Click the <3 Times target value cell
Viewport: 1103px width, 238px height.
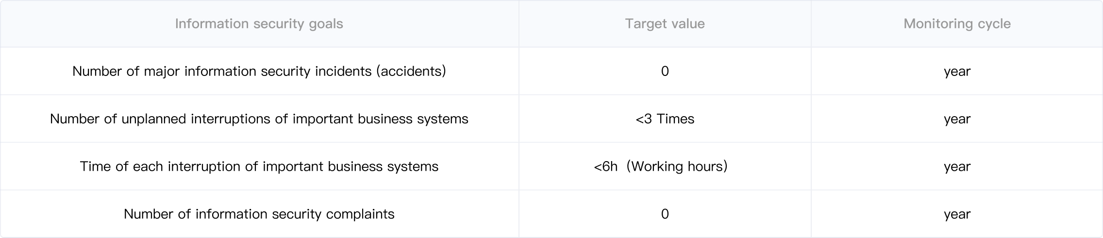[x=665, y=119]
